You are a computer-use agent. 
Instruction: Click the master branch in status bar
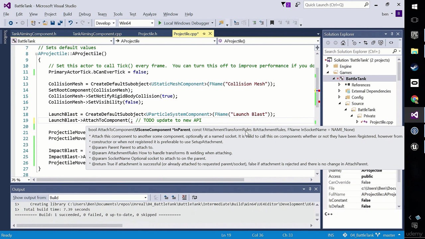point(389,235)
